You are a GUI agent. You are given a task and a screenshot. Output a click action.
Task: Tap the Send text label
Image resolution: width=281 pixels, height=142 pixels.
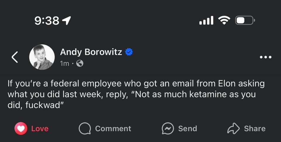pos(187,129)
